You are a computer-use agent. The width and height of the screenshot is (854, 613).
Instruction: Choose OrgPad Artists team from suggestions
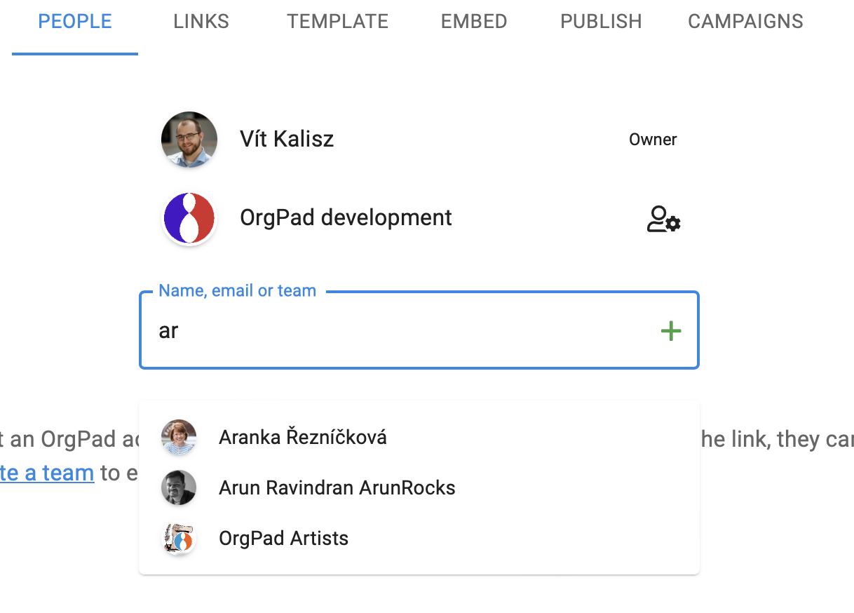[283, 539]
